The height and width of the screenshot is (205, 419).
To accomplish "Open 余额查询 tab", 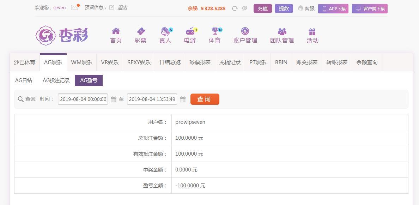I will 367,62.
